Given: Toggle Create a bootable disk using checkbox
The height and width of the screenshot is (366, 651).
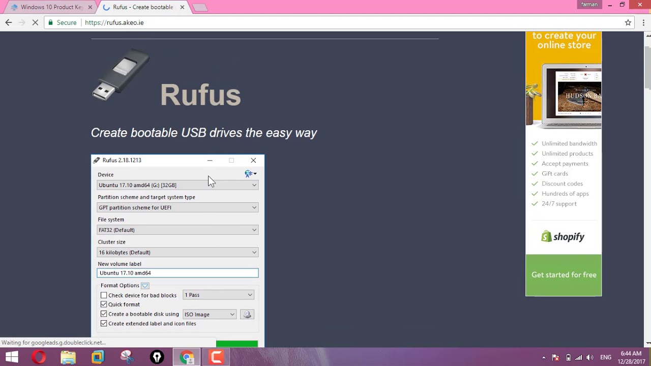Looking at the screenshot, I should click(x=104, y=314).
